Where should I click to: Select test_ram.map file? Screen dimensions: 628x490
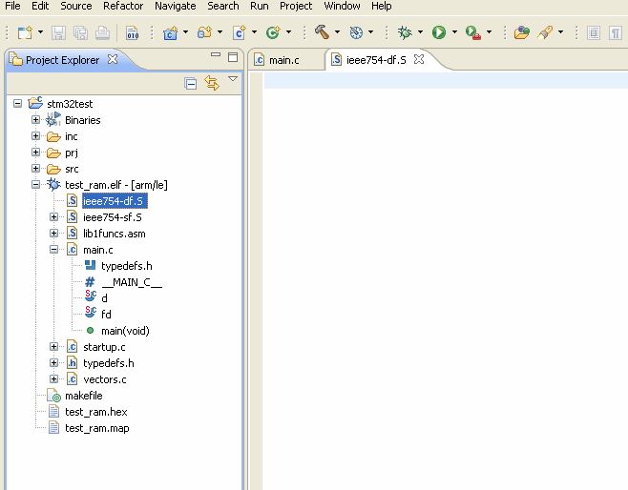[x=96, y=428]
